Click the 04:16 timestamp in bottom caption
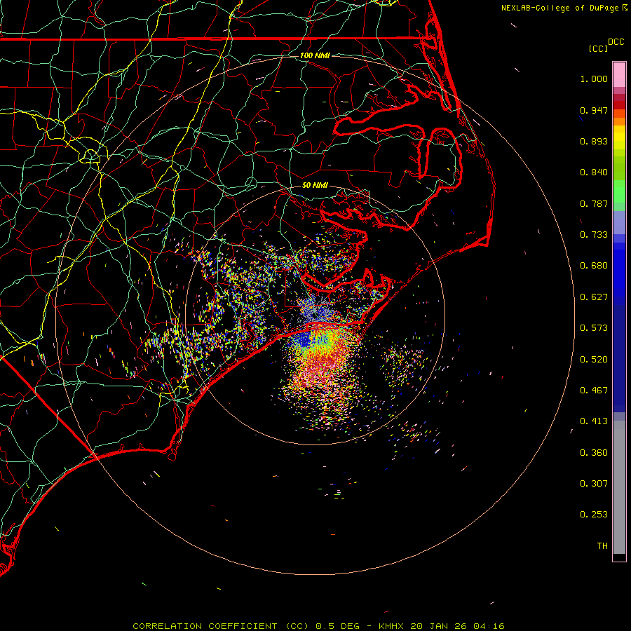 click(x=489, y=626)
